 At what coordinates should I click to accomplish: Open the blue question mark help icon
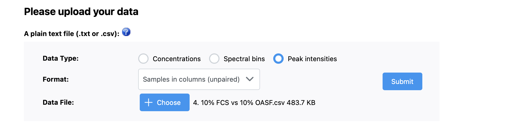click(x=126, y=32)
